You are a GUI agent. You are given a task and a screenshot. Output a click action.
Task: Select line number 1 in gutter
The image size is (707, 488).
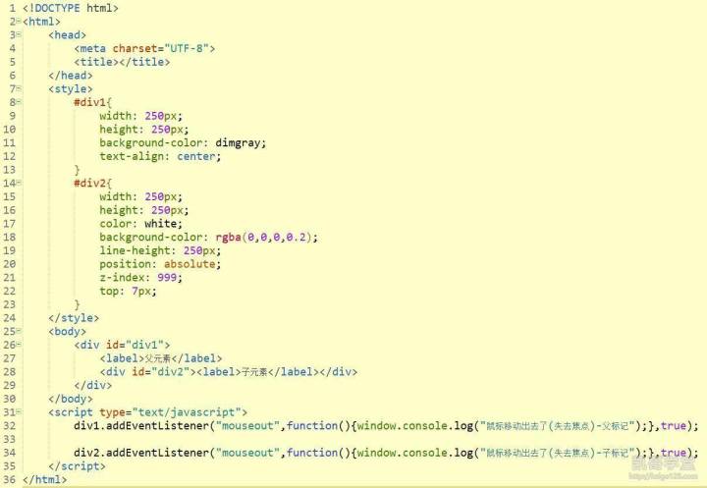[x=12, y=8]
